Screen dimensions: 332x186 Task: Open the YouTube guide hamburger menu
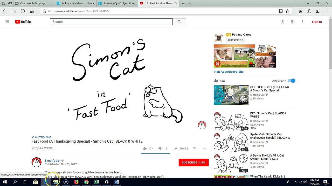click(7, 22)
